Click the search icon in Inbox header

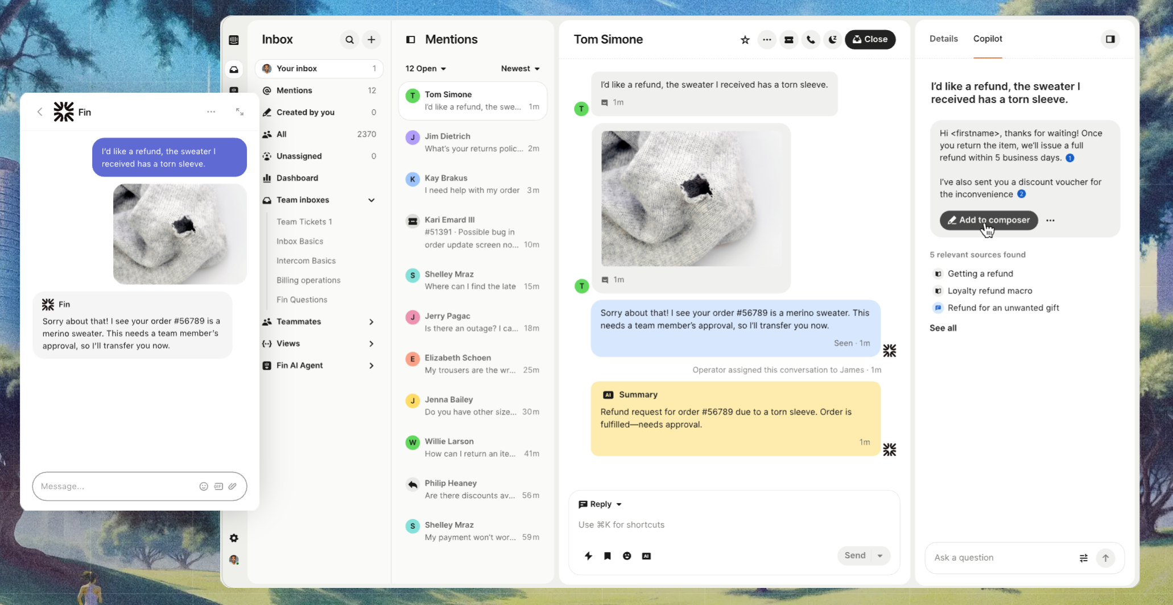click(x=349, y=40)
